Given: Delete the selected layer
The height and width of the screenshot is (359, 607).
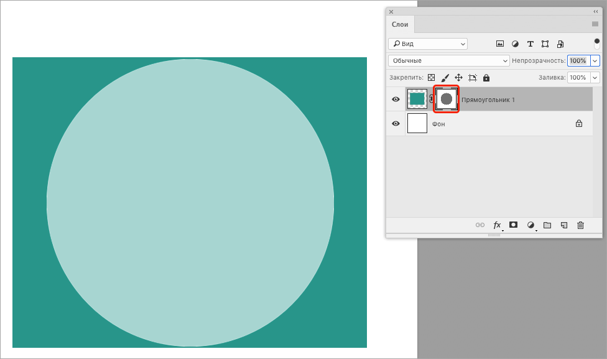Looking at the screenshot, I should [x=580, y=225].
